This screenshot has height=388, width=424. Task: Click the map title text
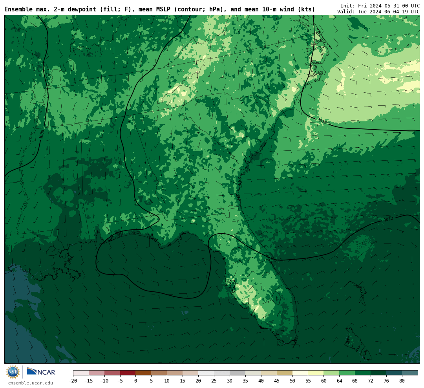[x=159, y=9]
